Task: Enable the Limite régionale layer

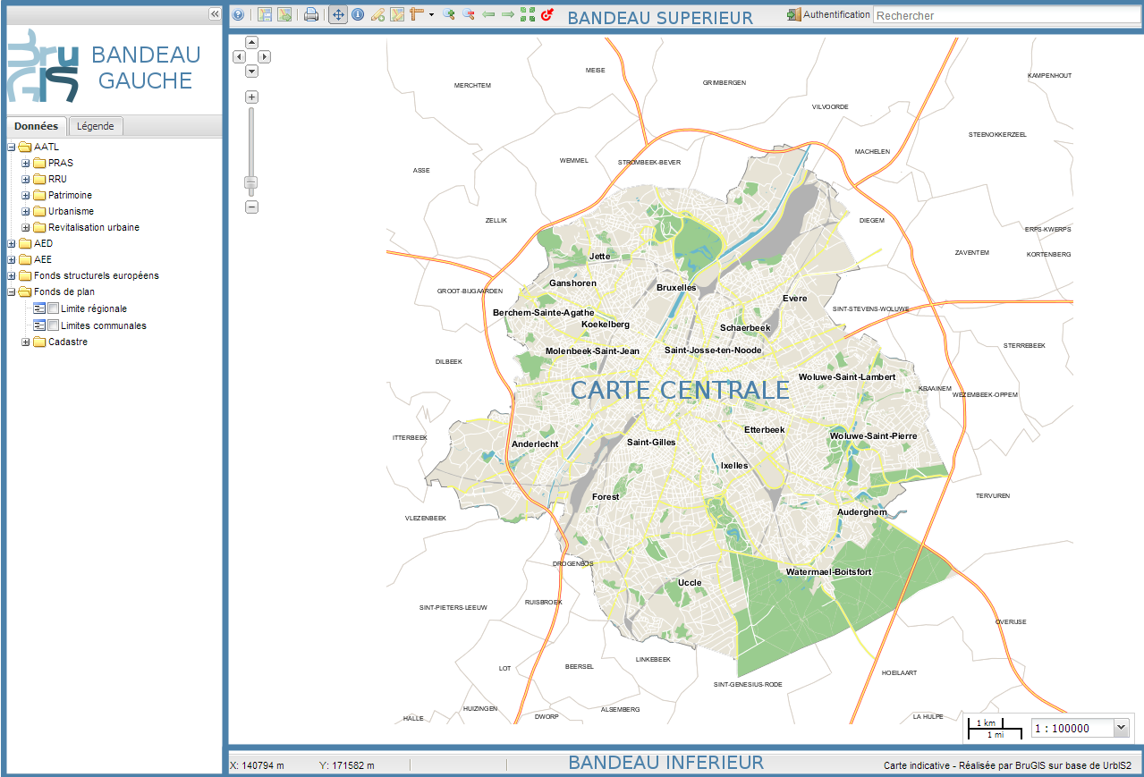Action: click(52, 308)
